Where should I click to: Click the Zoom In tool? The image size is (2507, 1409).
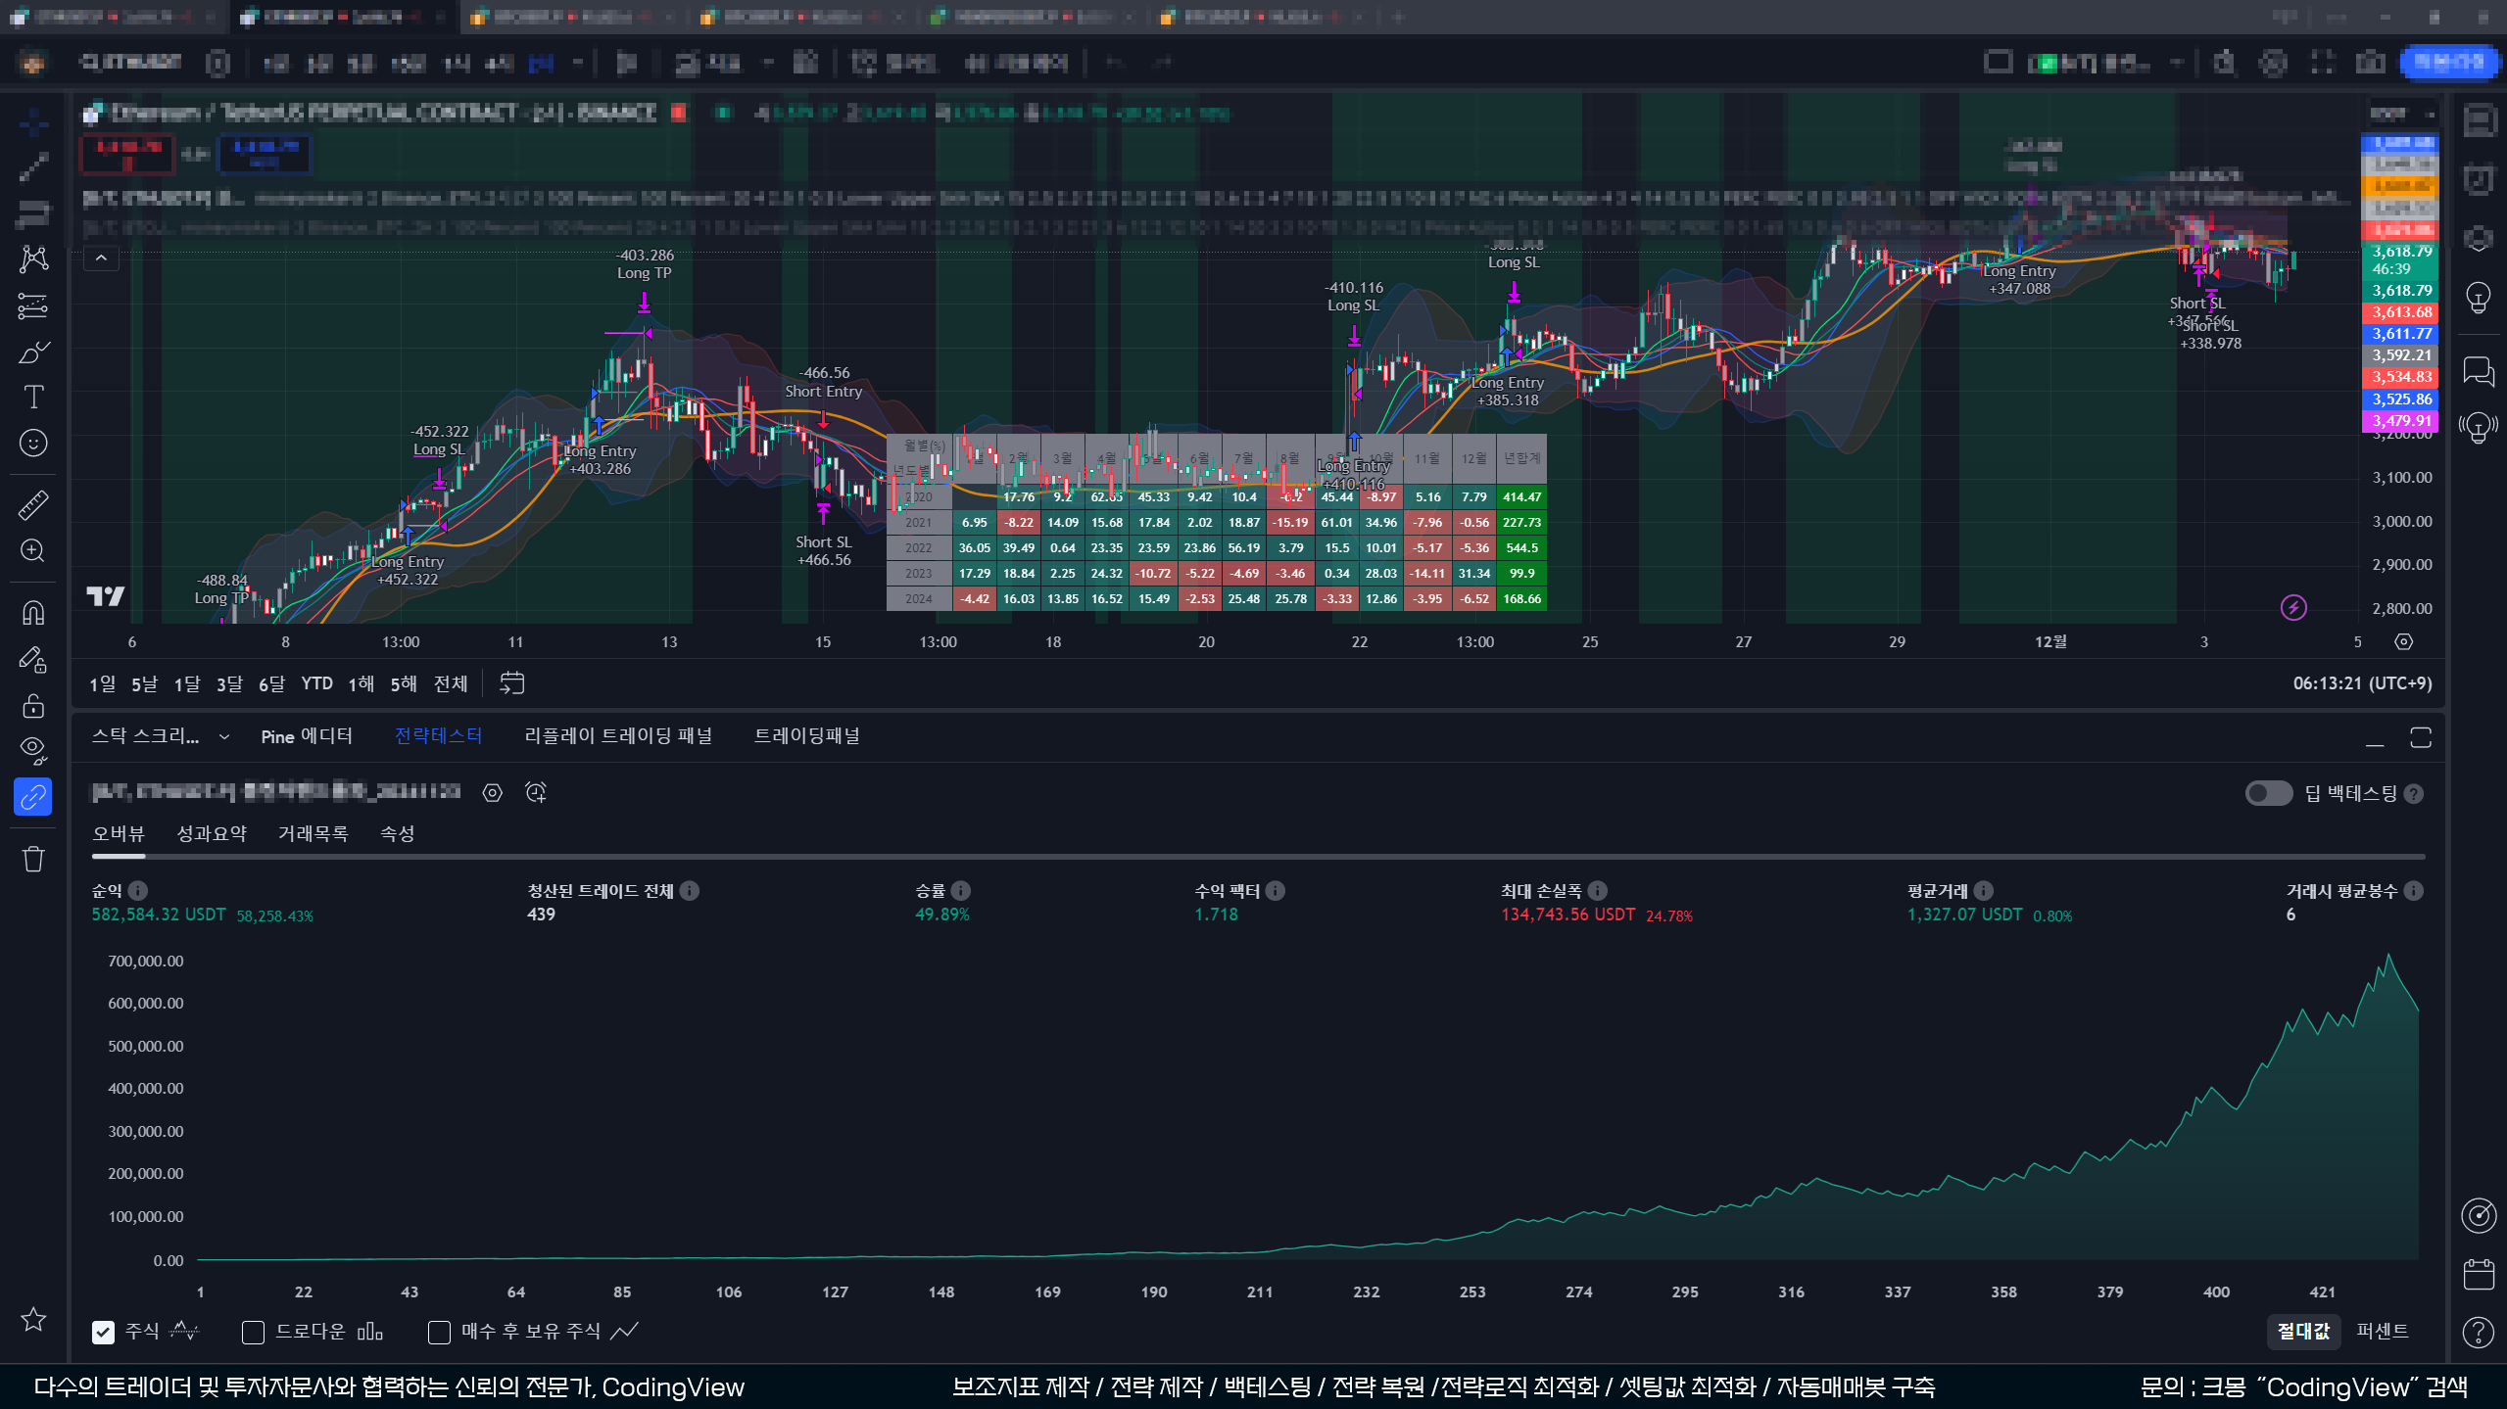33,550
